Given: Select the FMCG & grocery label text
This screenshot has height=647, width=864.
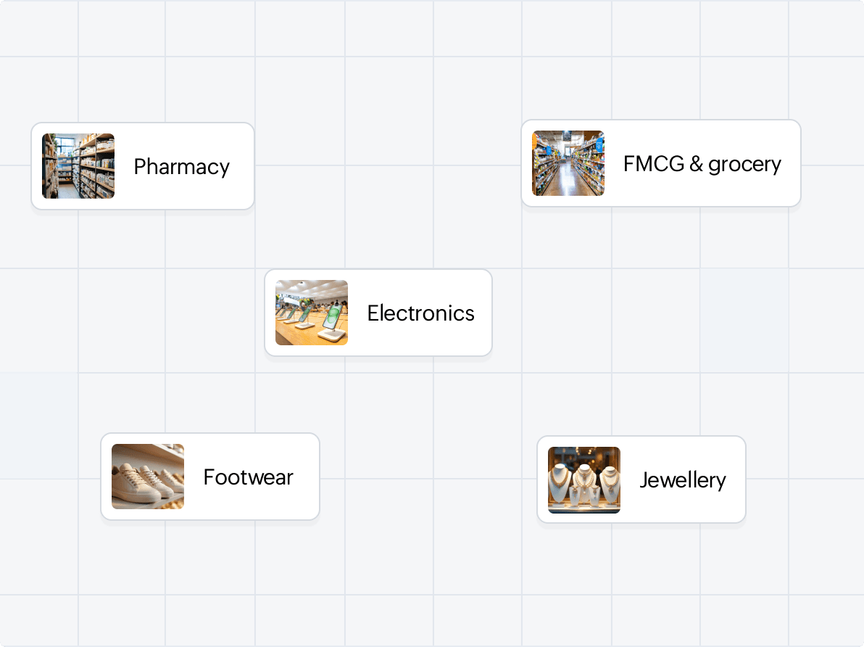Looking at the screenshot, I should click(x=702, y=164).
